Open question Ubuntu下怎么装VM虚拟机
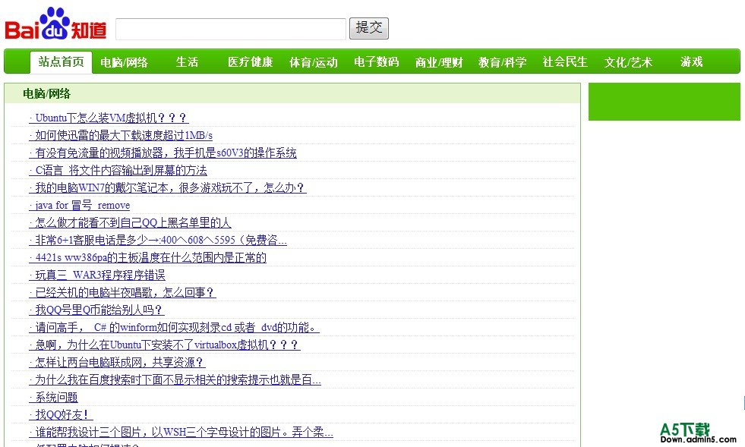The image size is (745, 447). (109, 118)
